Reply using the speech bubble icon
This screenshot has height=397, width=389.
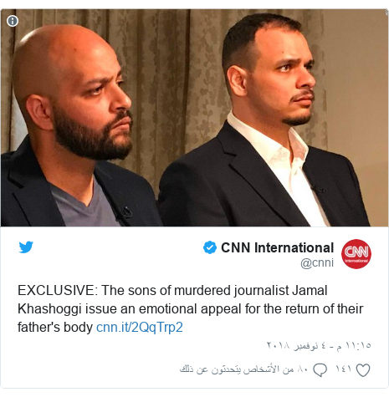point(320,370)
